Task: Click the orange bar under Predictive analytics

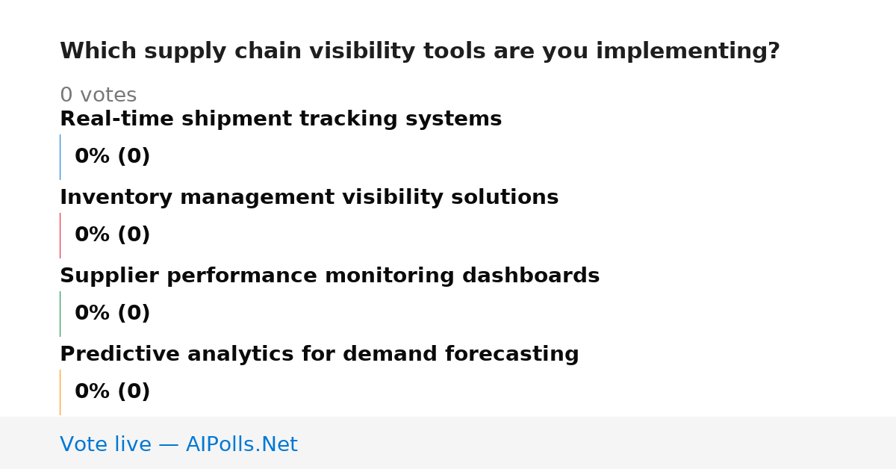Action: point(60,392)
